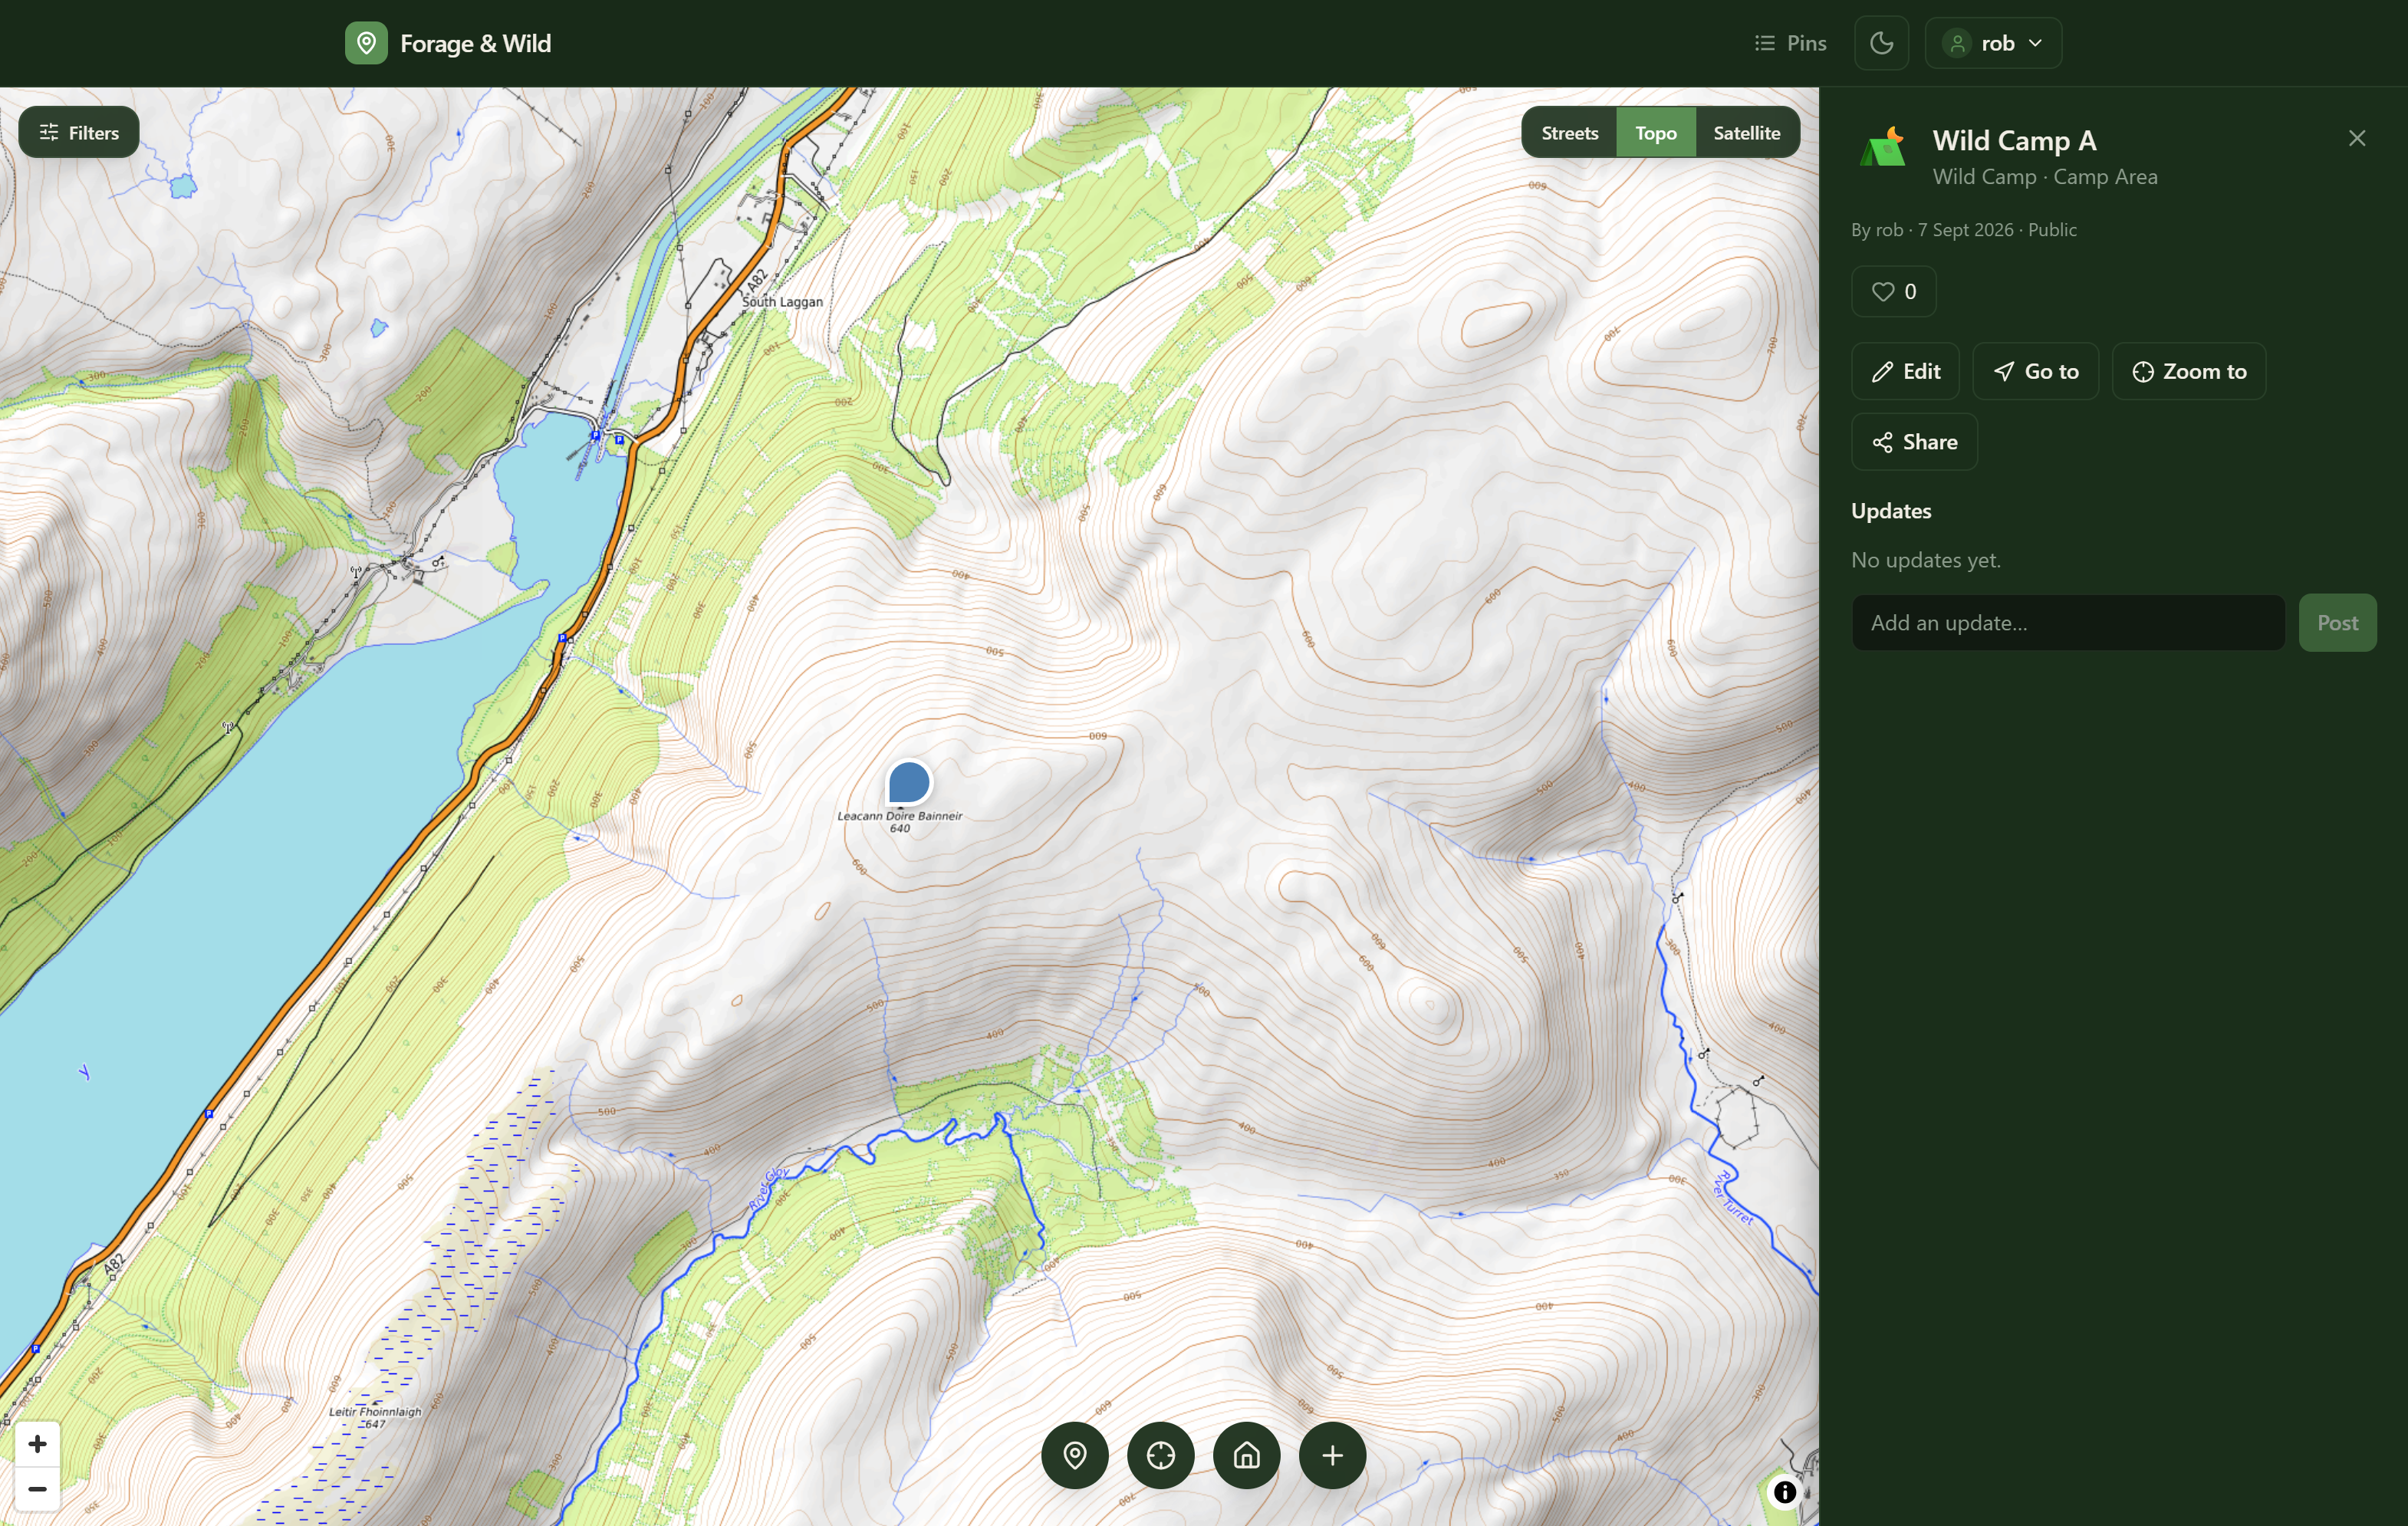Viewport: 2408px width, 1526px height.
Task: Click the Forage & Wild logo icon
Action: coord(366,43)
